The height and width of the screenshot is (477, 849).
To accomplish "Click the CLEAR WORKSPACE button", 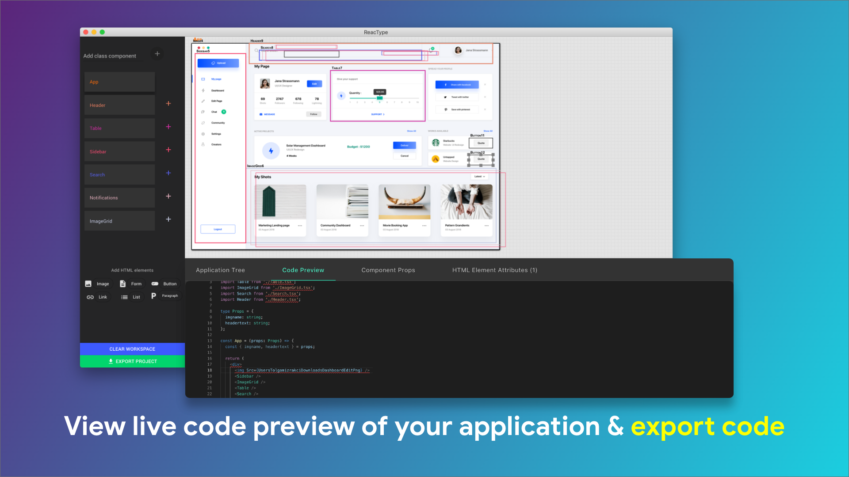I will click(x=132, y=349).
